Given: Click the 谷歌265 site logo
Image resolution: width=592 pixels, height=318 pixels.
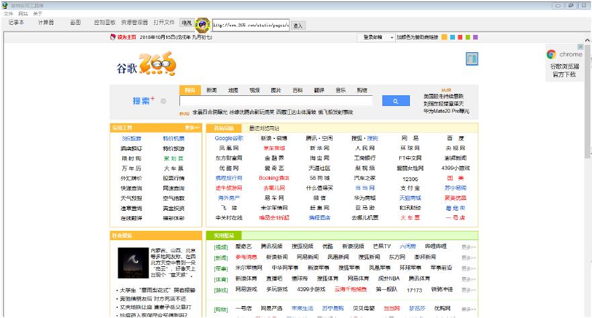Looking at the screenshot, I should pyautogui.click(x=146, y=64).
